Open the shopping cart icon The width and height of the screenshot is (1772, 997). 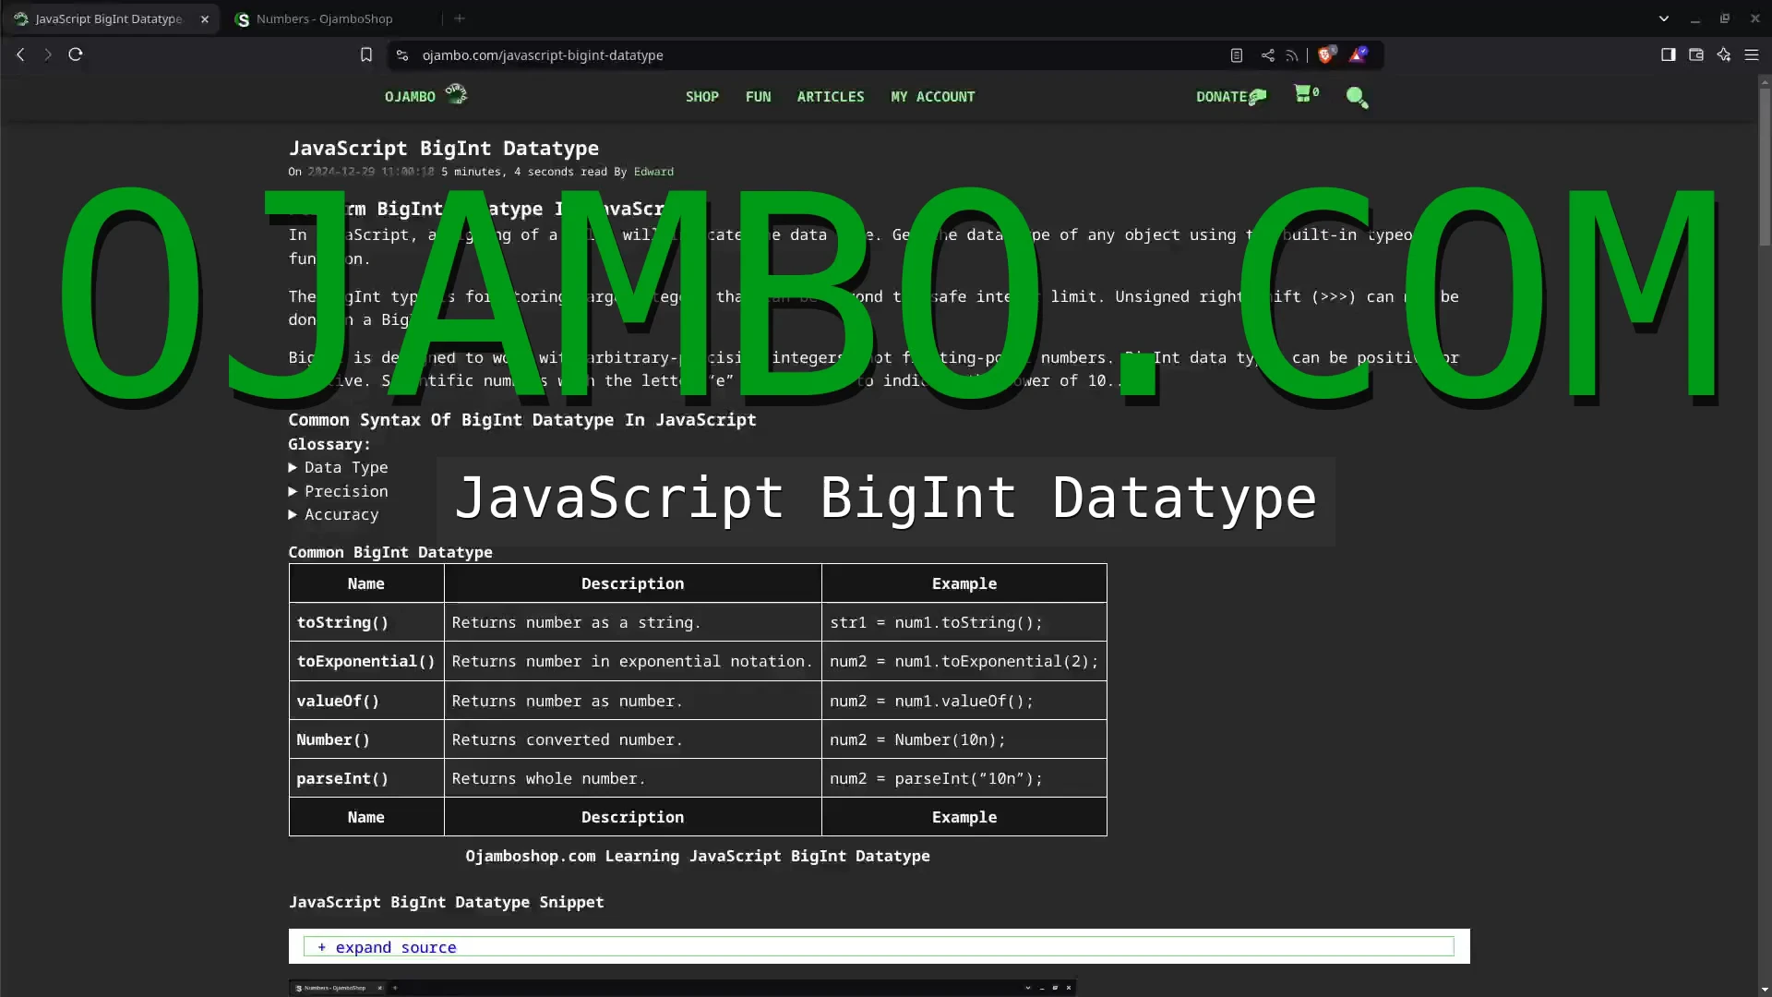tap(1306, 93)
